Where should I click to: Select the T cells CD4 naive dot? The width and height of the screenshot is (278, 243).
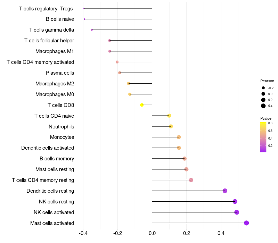pos(169,116)
